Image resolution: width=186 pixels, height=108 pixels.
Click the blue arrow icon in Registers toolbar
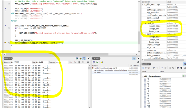click(x=162, y=68)
